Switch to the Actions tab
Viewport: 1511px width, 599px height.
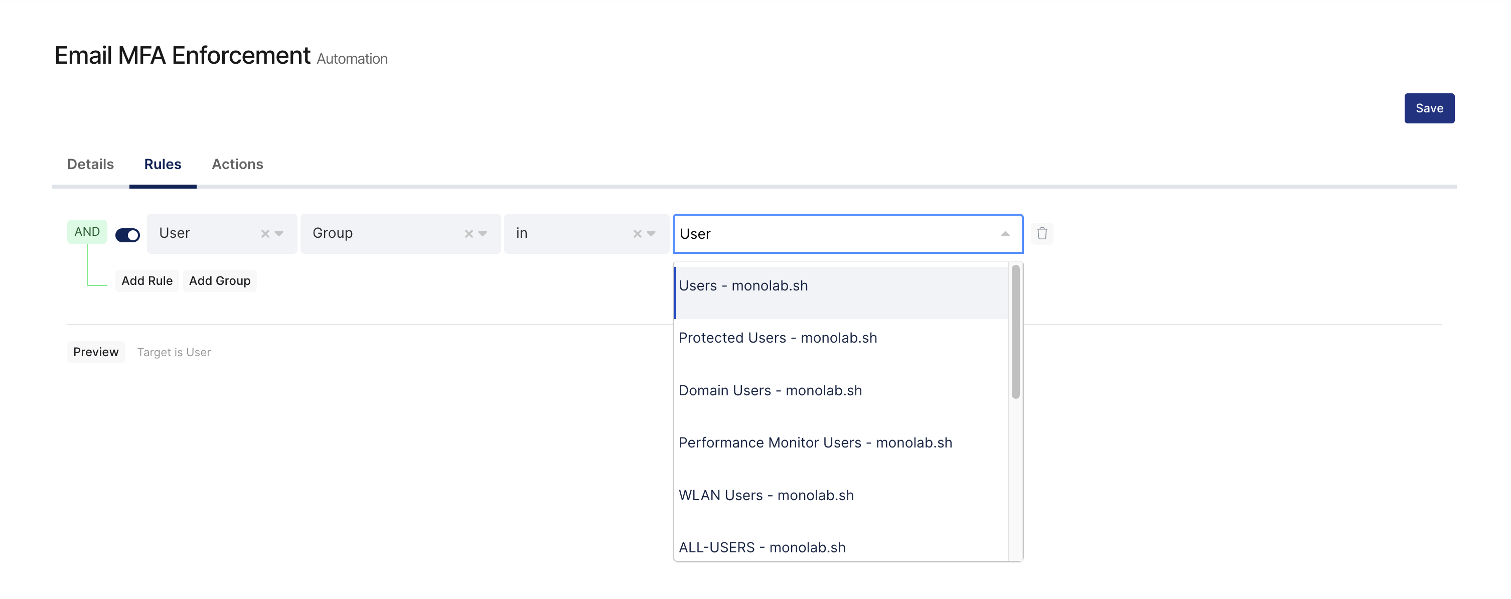click(x=237, y=164)
